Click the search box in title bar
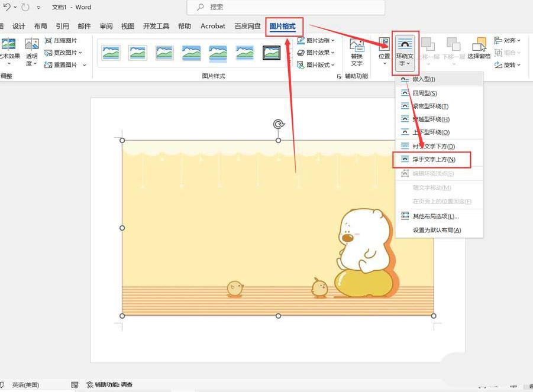The width and height of the screenshot is (533, 392). click(x=286, y=7)
